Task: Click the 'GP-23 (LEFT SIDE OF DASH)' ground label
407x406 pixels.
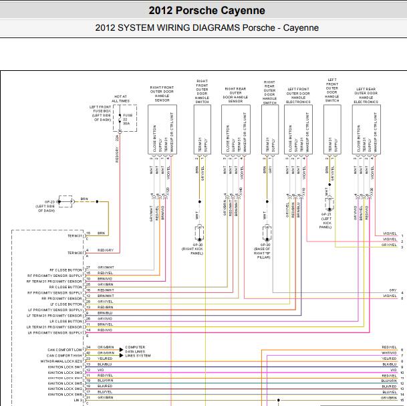Action: (45, 206)
